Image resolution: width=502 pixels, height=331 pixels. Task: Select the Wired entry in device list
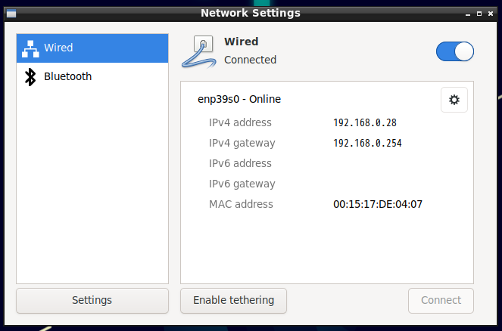click(x=92, y=48)
